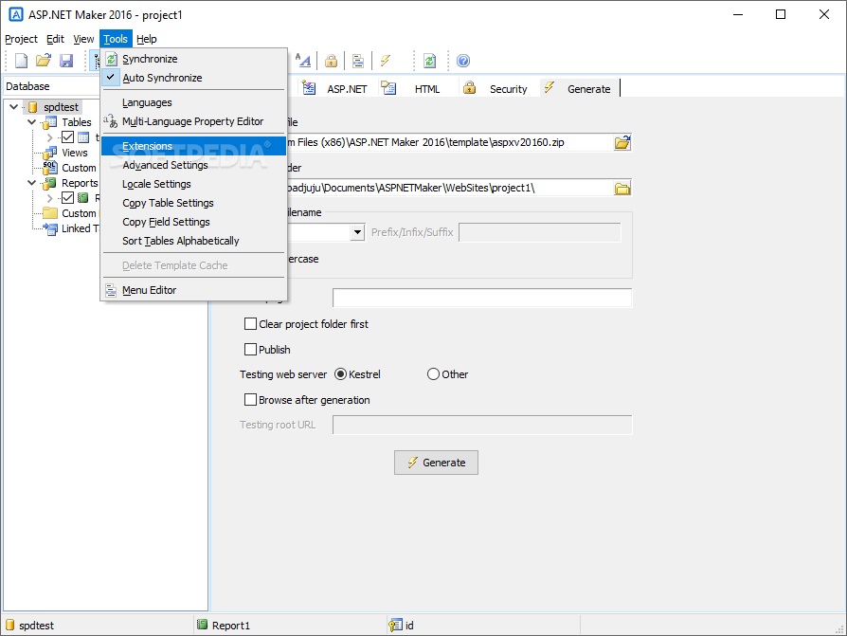Viewport: 847px width, 636px height.
Task: Click the blue help question icon
Action: (463, 61)
